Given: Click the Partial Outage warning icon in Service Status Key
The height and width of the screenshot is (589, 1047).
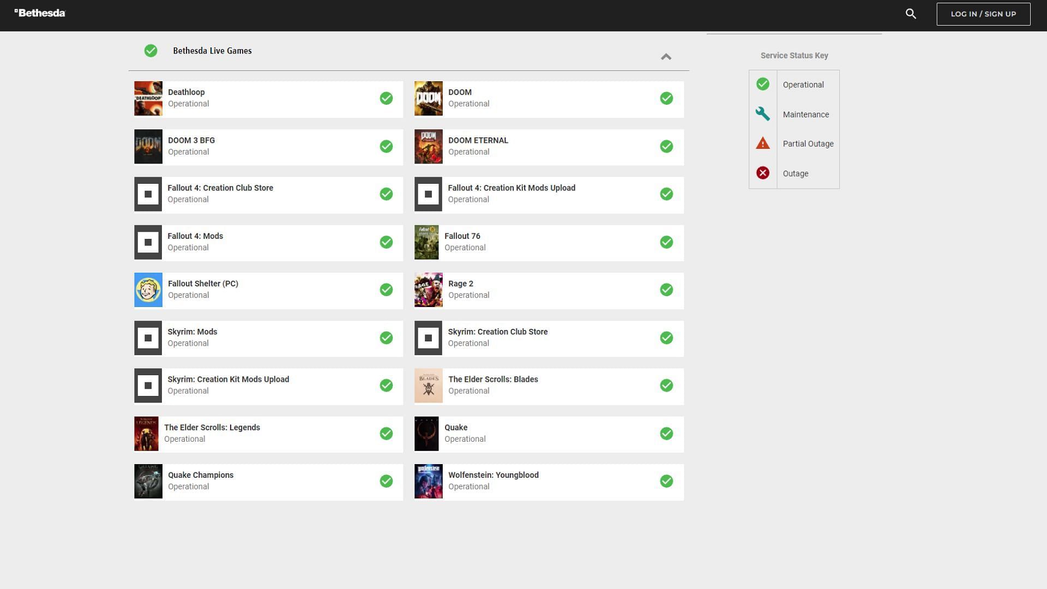Looking at the screenshot, I should 762,143.
